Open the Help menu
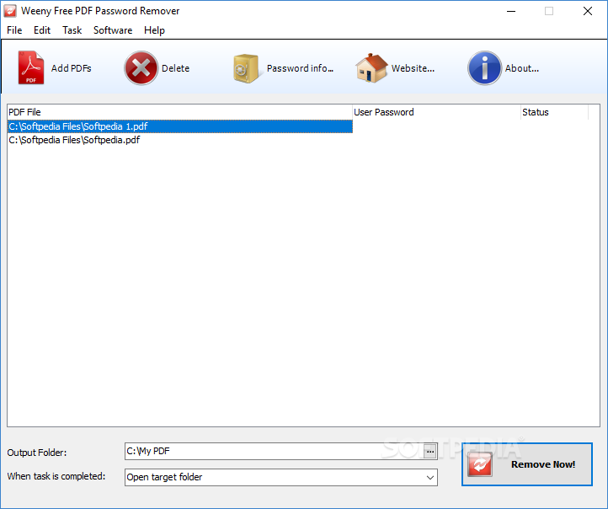This screenshot has width=608, height=509. (x=154, y=30)
